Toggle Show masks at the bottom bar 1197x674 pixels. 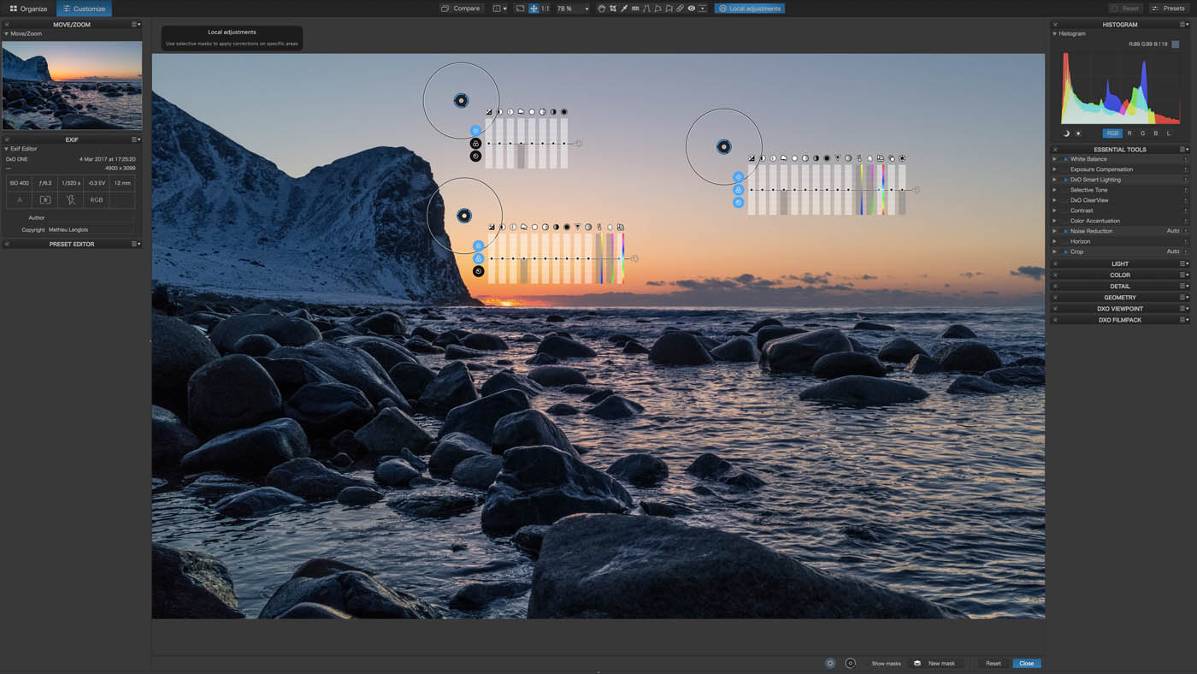(x=885, y=663)
